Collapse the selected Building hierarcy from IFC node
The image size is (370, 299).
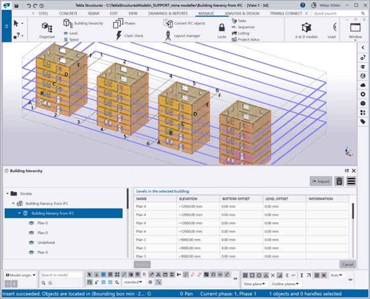(x=19, y=213)
